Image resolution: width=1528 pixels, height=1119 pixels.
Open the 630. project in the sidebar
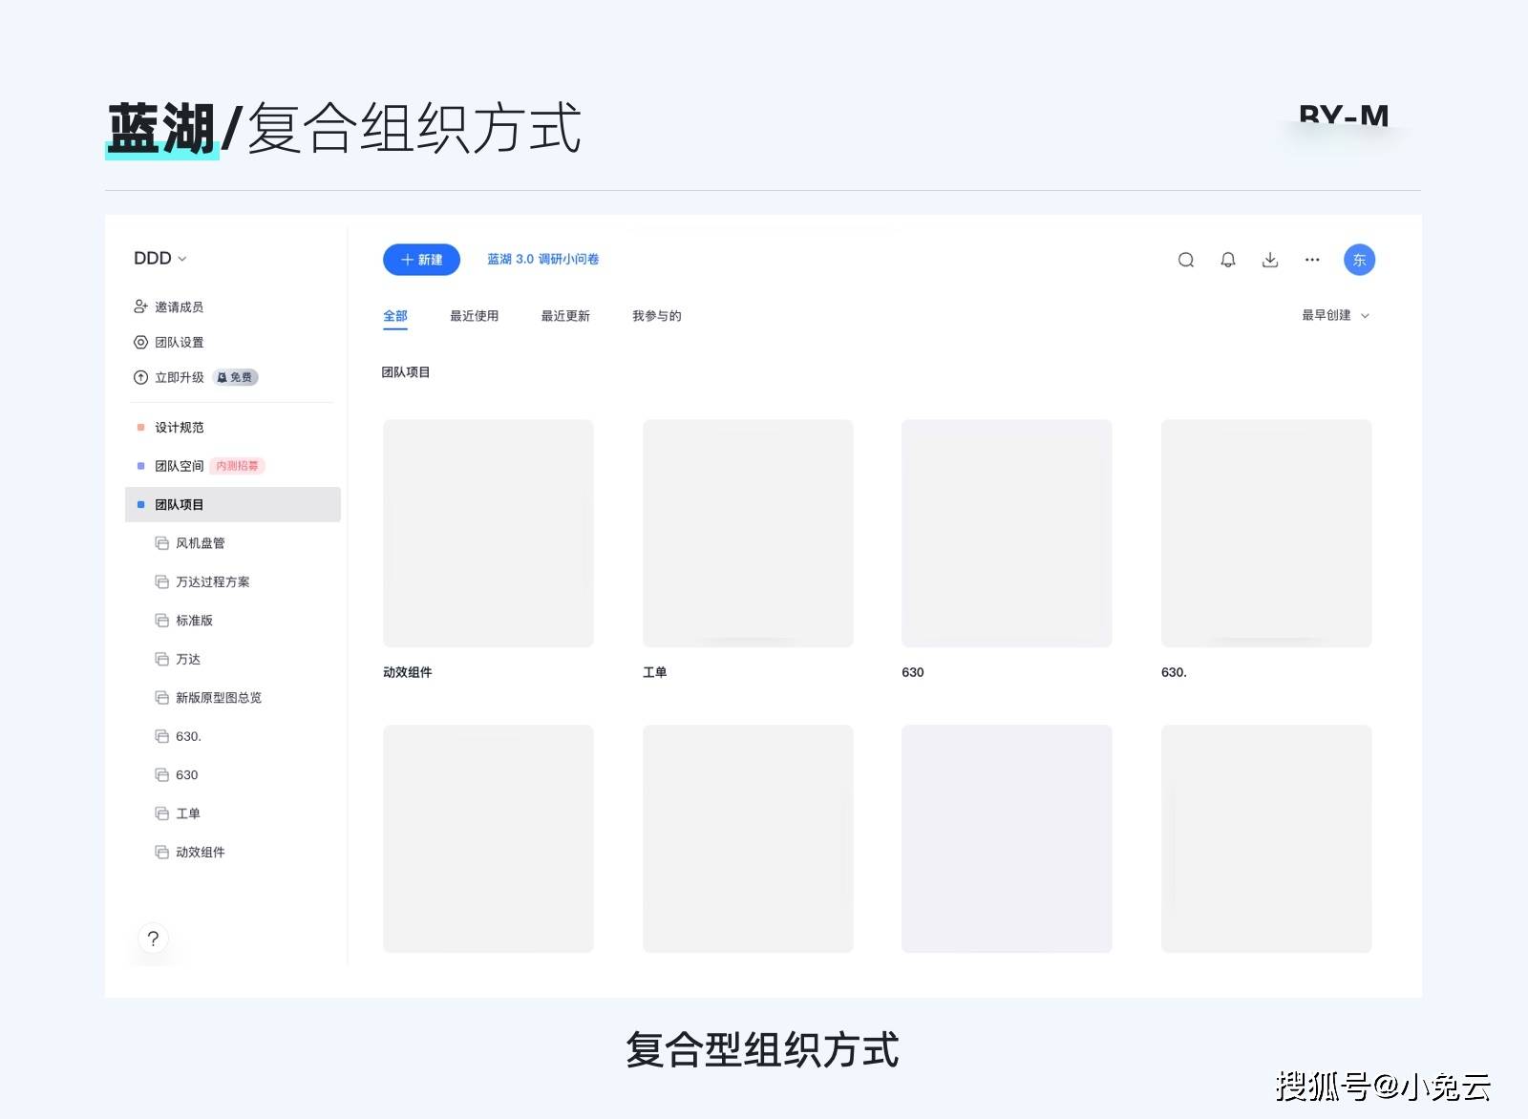point(188,736)
